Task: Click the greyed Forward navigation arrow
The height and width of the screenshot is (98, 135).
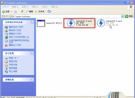Action: tap(15, 12)
